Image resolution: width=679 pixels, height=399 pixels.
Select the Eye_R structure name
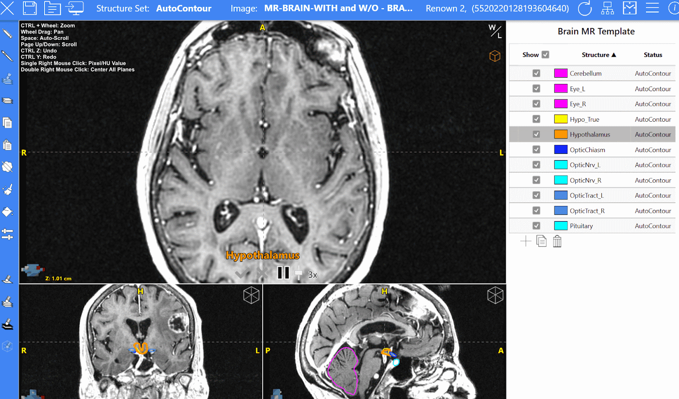coord(578,104)
